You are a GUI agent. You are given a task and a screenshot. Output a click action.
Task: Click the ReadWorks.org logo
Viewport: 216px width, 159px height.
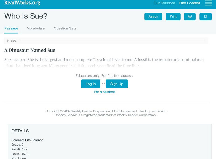click(x=22, y=3)
